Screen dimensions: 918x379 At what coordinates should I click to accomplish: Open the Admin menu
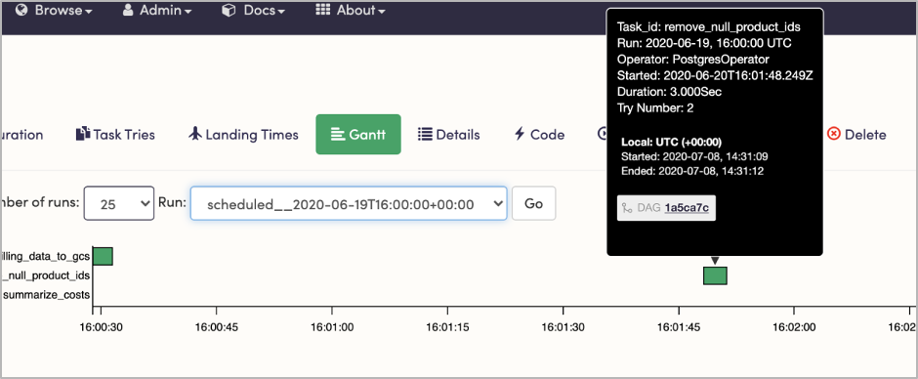pyautogui.click(x=157, y=10)
